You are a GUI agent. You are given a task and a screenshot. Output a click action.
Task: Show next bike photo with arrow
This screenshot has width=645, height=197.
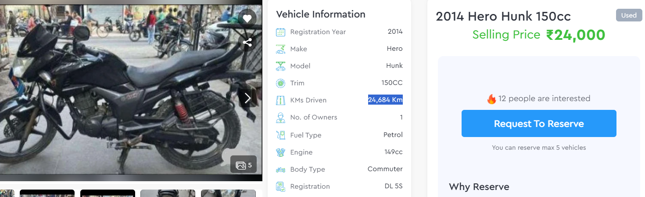tap(247, 98)
